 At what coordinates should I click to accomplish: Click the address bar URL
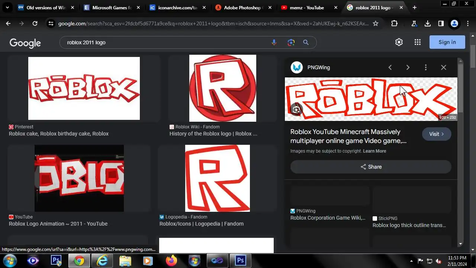[213, 23]
